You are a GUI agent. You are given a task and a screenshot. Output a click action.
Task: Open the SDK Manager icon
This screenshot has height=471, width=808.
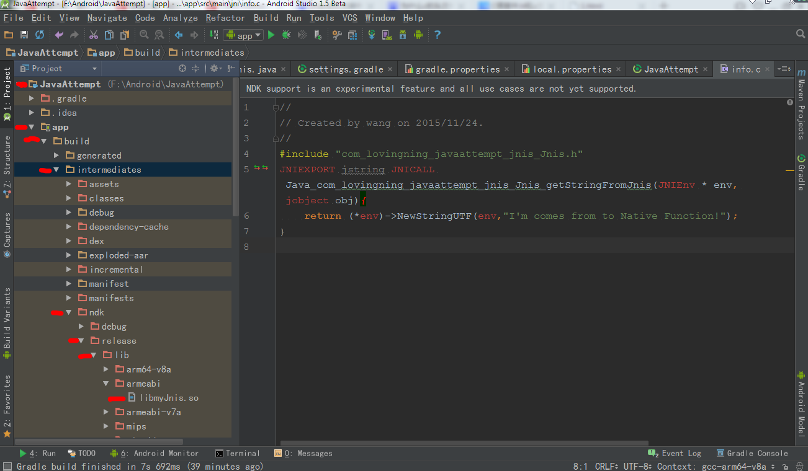point(403,35)
